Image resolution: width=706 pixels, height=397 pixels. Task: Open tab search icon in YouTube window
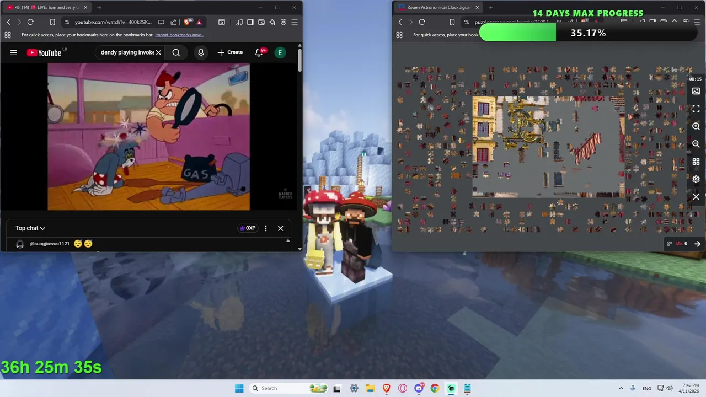[222, 22]
